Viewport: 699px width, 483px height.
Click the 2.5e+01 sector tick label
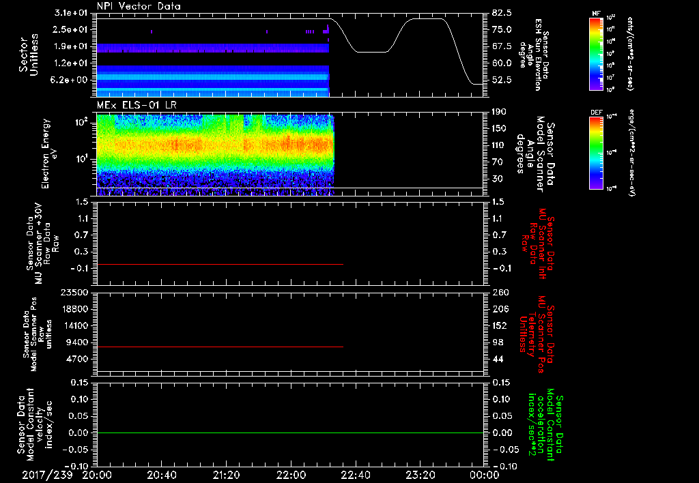pos(71,29)
